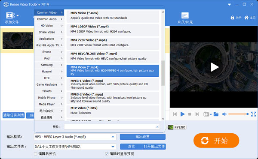This screenshot has width=258, height=159.
Task: Expand the iPhone category arrow
Action: click(x=61, y=52)
